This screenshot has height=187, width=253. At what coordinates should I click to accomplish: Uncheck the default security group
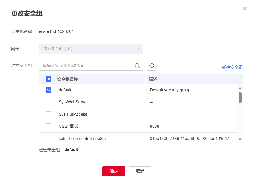click(49, 90)
